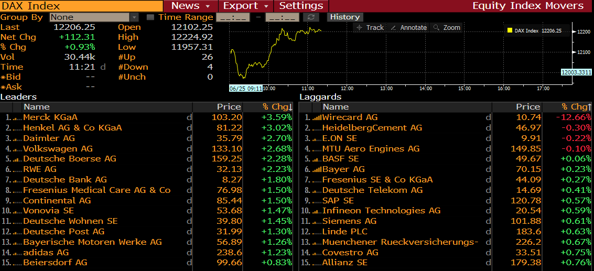Click the yellow DAX Index legend swatch
Screen dimensions: 594x271
[x=510, y=31]
